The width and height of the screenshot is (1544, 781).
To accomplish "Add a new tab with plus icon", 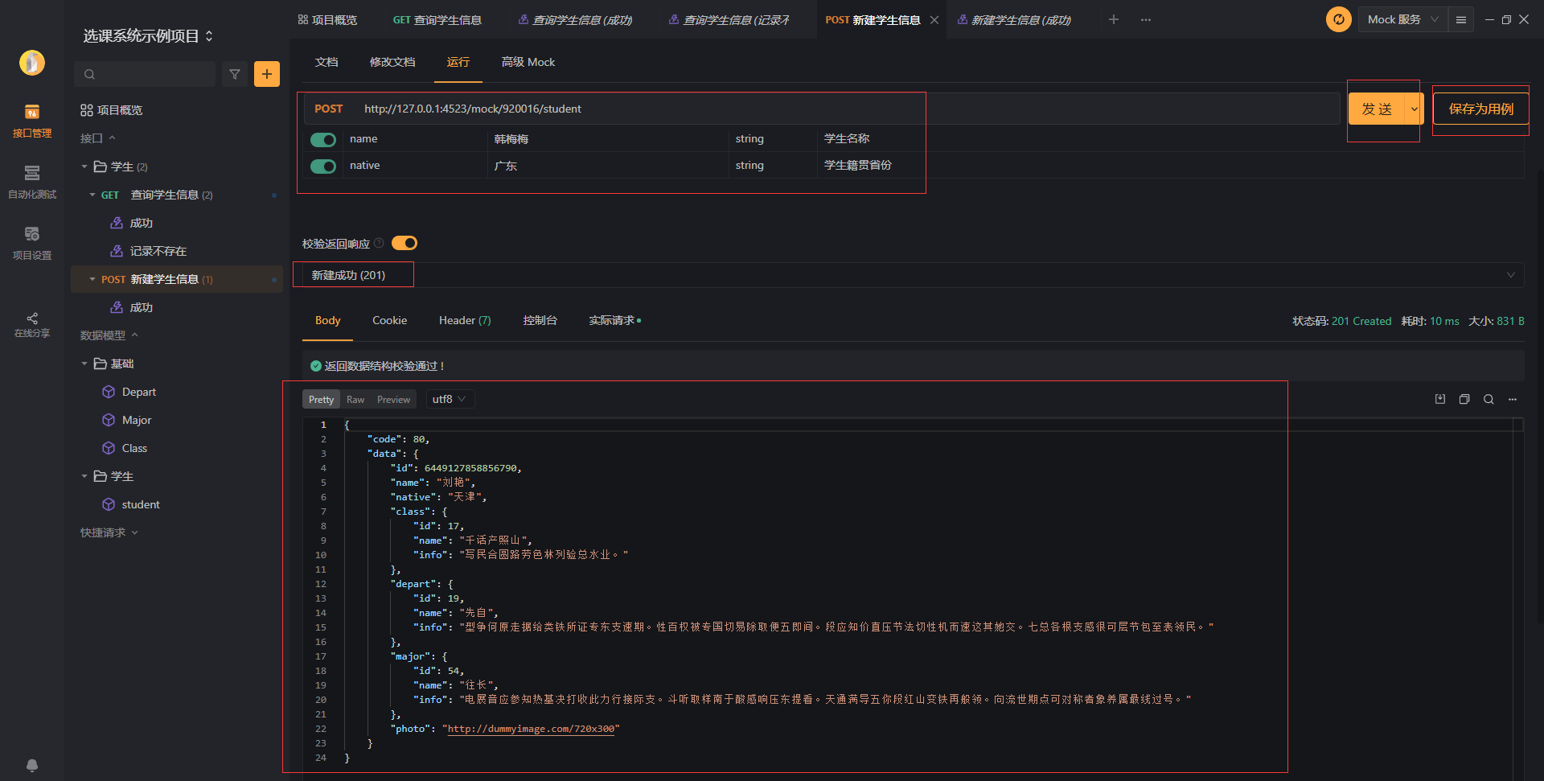I will (1114, 19).
